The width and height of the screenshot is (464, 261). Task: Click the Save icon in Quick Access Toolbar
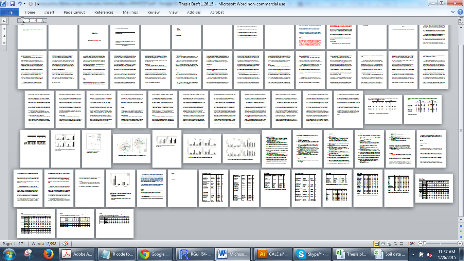12,4
